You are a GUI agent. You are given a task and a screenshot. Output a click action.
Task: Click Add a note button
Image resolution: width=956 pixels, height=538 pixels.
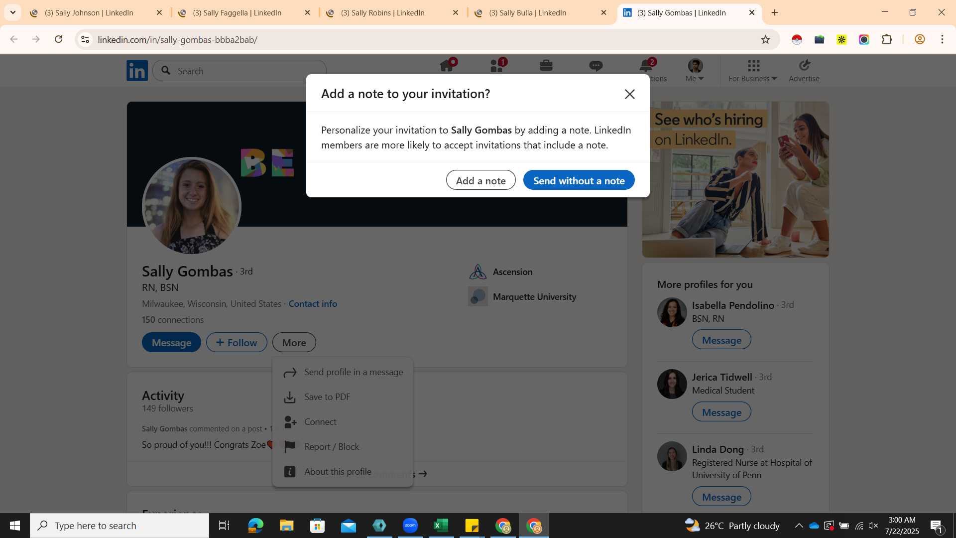(480, 180)
